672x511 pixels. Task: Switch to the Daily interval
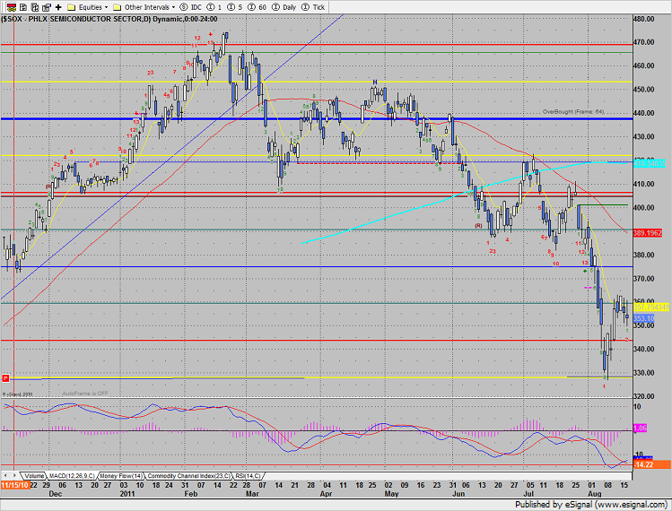tap(284, 7)
